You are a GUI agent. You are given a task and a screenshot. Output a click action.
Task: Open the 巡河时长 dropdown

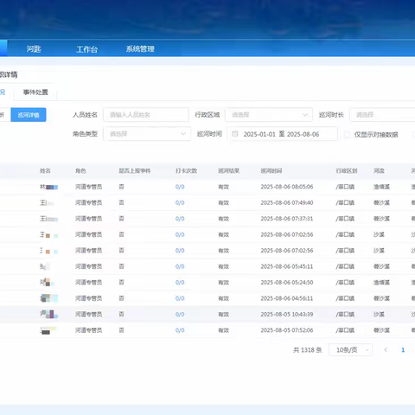pos(382,115)
